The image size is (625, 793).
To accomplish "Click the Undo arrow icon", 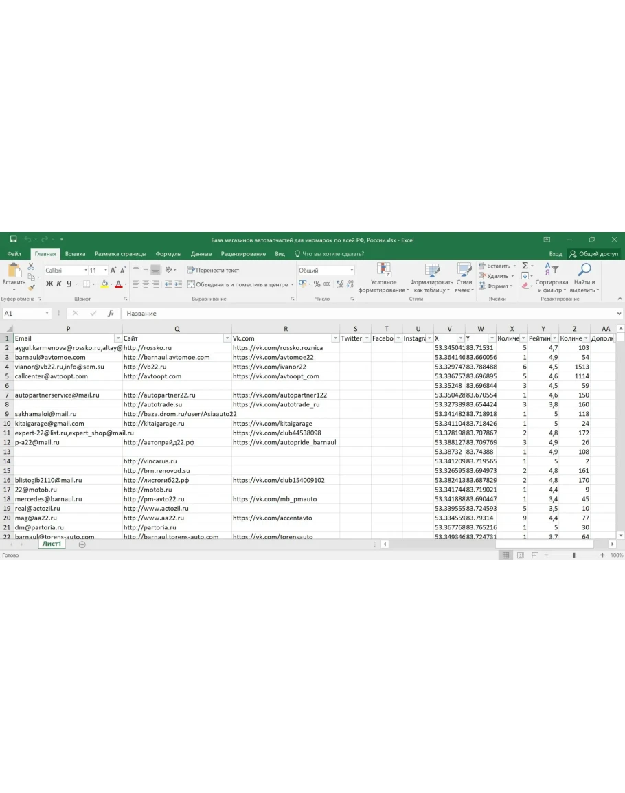I will [27, 239].
